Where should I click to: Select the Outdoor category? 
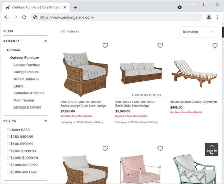(x=13, y=50)
